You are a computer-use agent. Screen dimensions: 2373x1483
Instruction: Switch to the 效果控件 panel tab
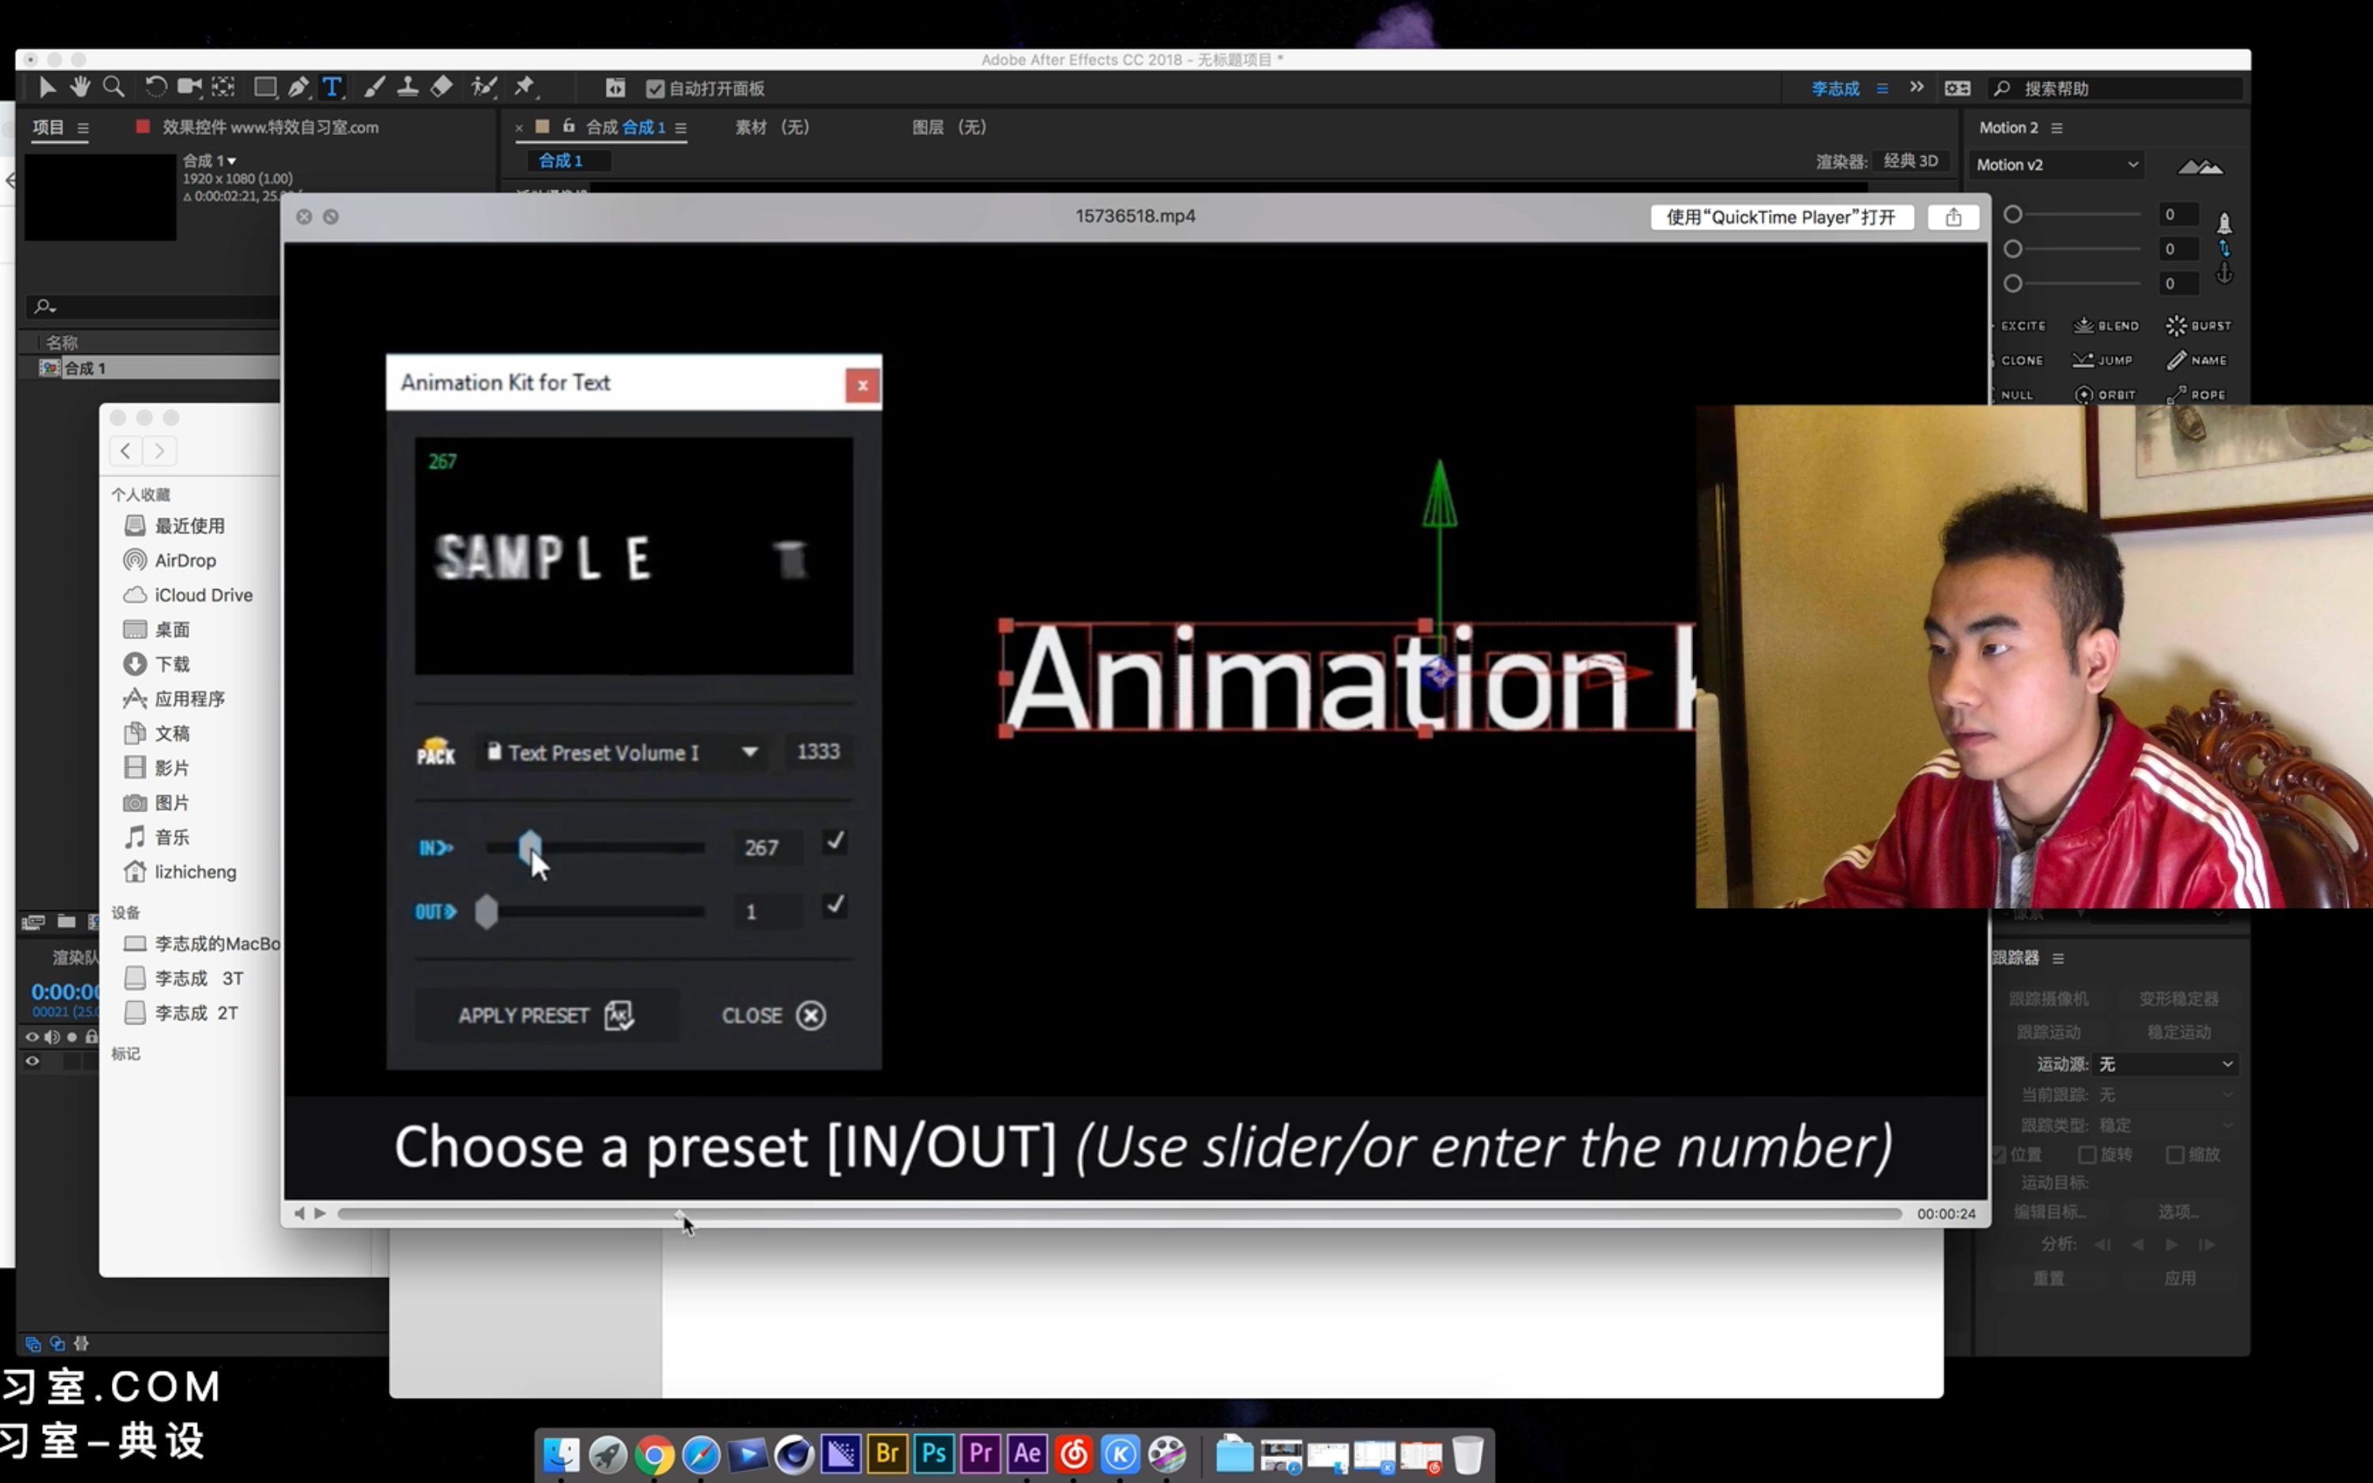tap(270, 128)
